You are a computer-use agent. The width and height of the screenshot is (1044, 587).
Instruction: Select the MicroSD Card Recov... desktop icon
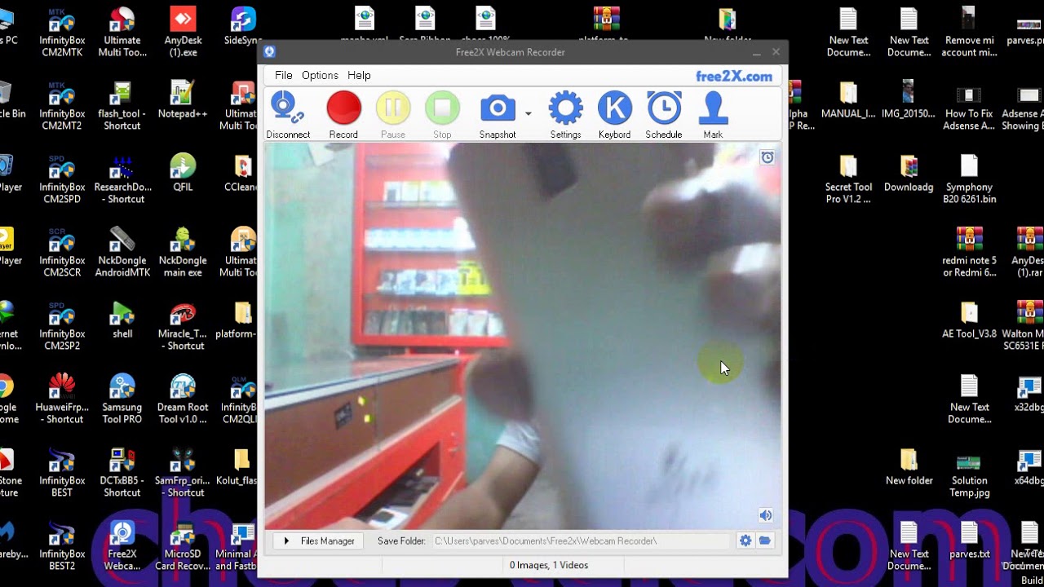click(x=183, y=546)
